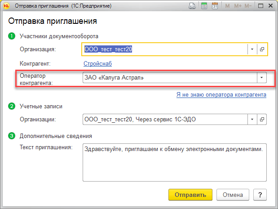
Task: Open the calculator from title bar
Action: 204,6
